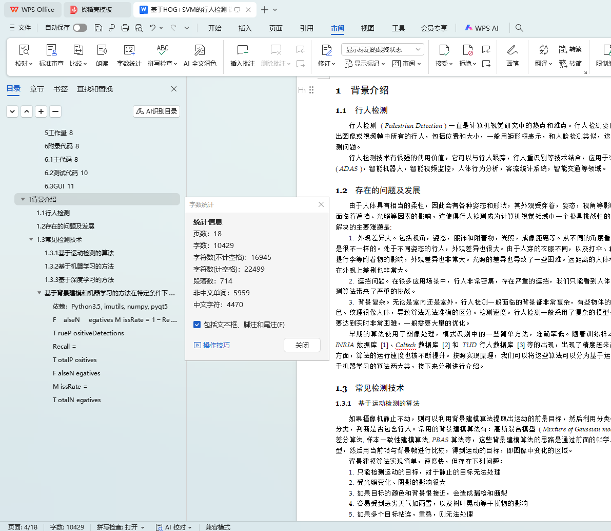
Task: Toggle 拼写检查 in the status bar
Action: [121, 527]
